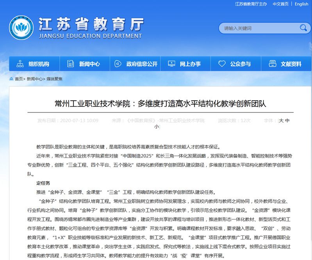Set font size to large (大)

pyautogui.click(x=281, y=121)
